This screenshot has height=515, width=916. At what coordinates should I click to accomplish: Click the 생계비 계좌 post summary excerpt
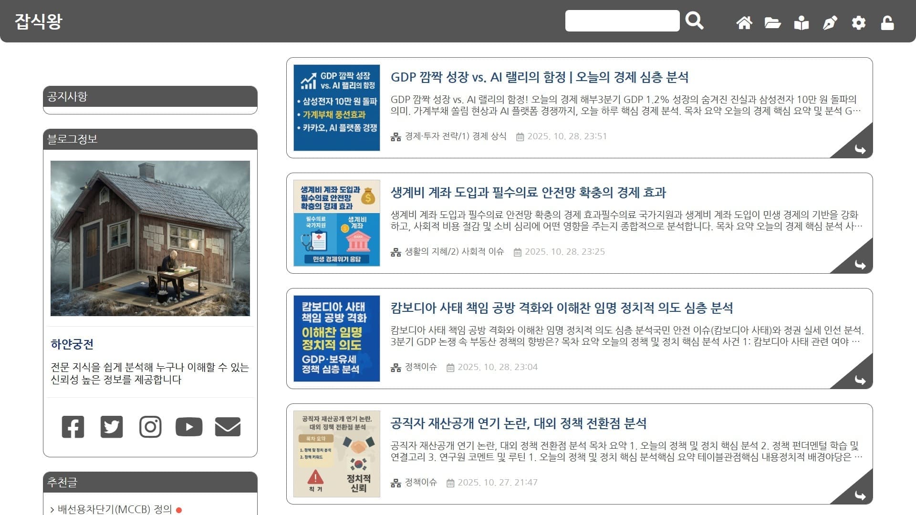tap(627, 221)
